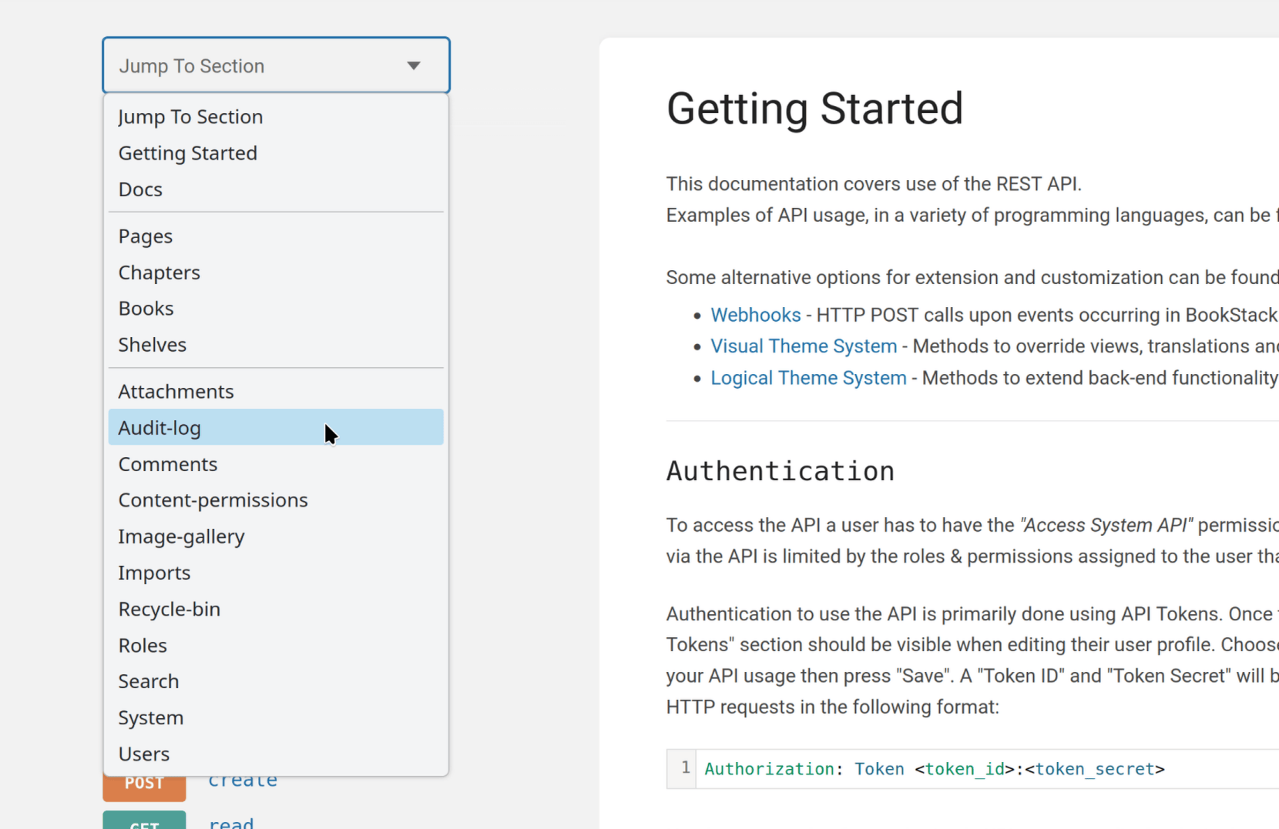
Task: Jump to the Books section
Action: (146, 308)
